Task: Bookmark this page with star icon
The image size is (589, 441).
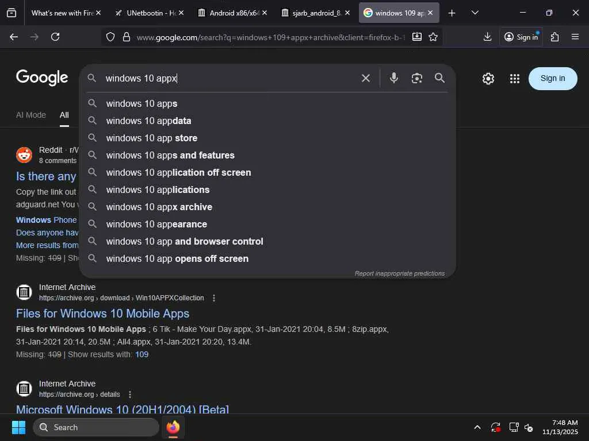Action: (433, 37)
